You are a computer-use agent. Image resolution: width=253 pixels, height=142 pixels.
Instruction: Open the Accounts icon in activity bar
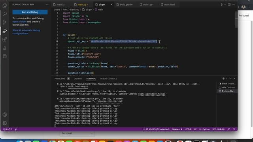tap(5, 115)
